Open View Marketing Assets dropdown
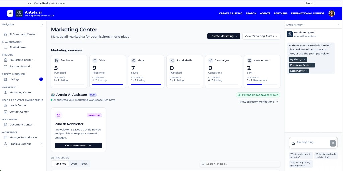Image resolution: width=343 pixels, height=171 pixels. tap(261, 36)
